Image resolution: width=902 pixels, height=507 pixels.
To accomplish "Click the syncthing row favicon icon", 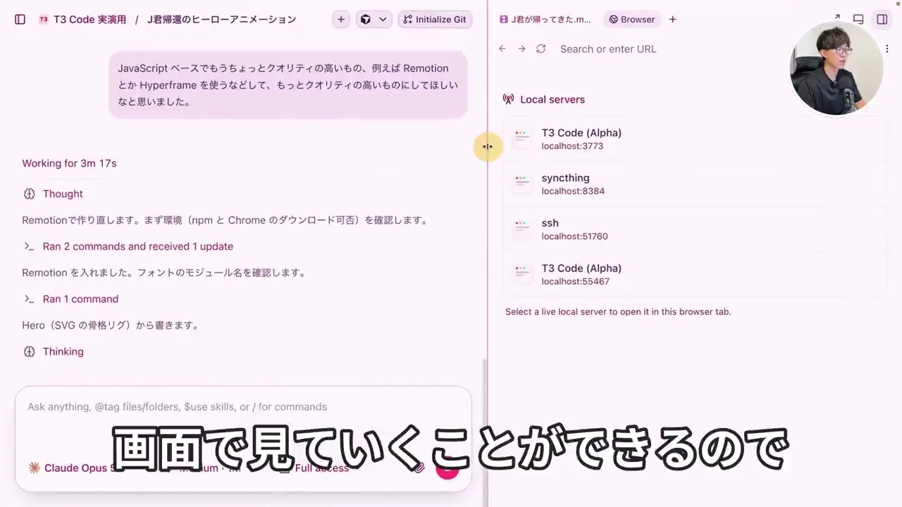I will click(521, 184).
